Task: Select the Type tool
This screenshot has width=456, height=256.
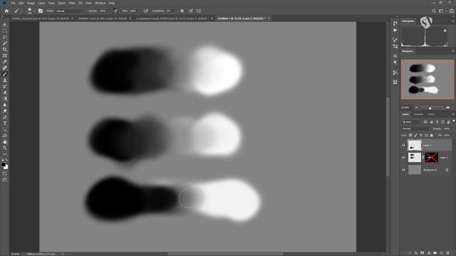Action: click(x=5, y=123)
